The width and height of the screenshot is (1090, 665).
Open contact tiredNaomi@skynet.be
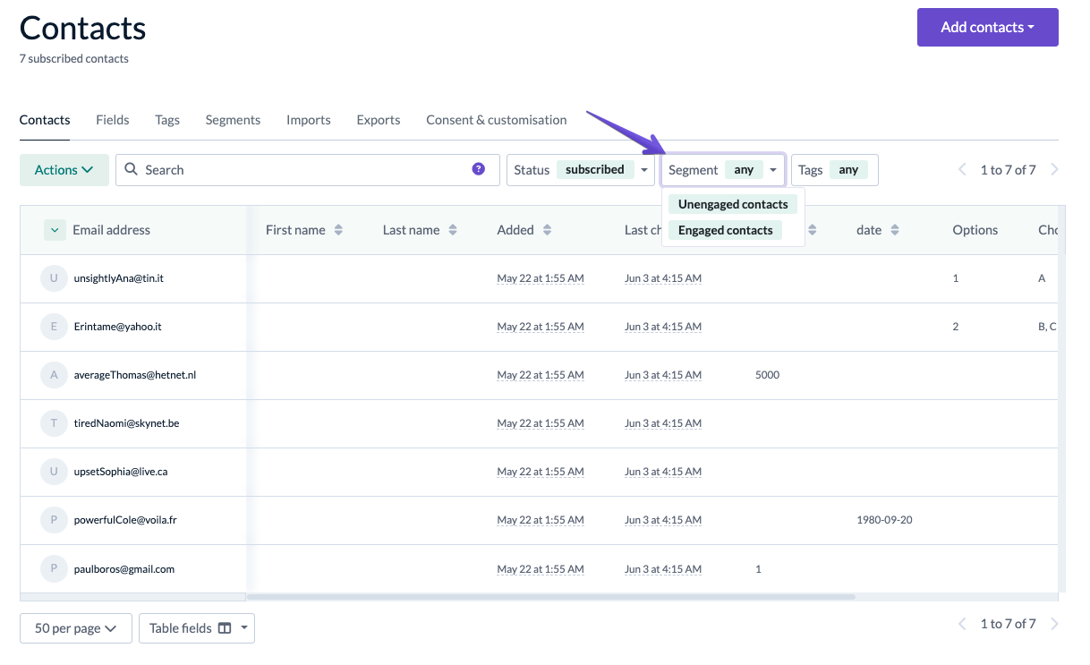pyautogui.click(x=127, y=423)
